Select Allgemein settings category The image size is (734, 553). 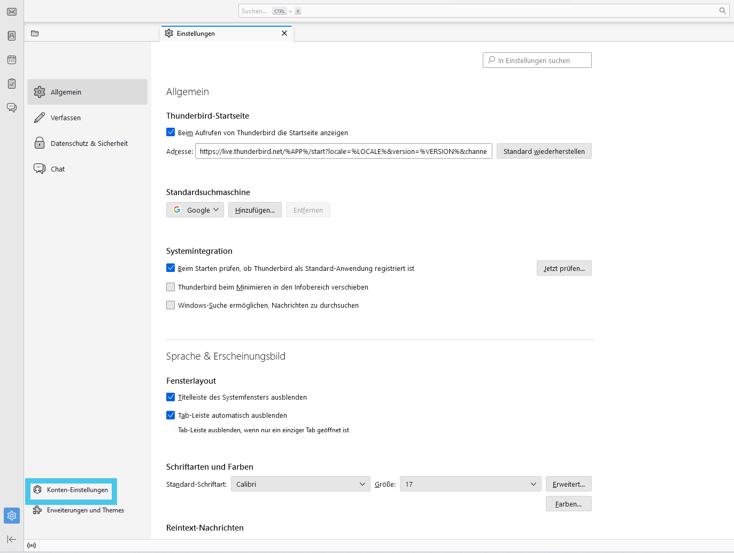88,92
